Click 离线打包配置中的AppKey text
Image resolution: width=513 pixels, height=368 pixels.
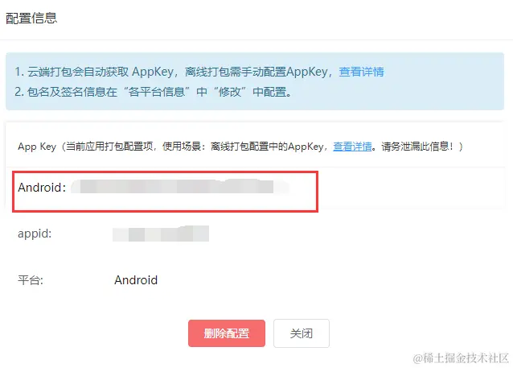pyautogui.click(x=267, y=147)
